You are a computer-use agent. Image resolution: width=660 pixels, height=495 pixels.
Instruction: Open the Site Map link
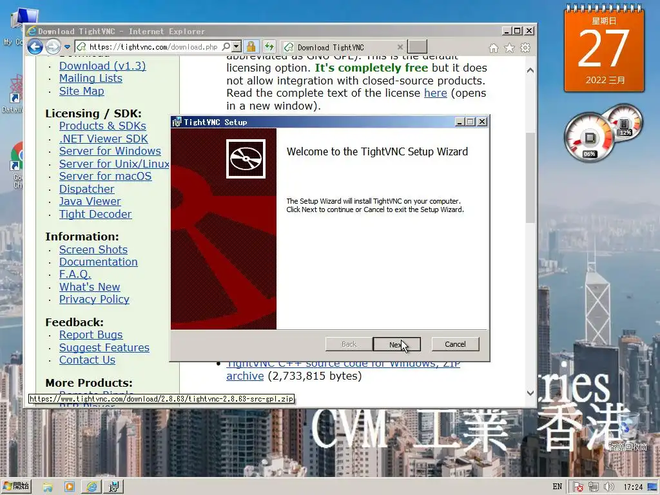pyautogui.click(x=81, y=91)
